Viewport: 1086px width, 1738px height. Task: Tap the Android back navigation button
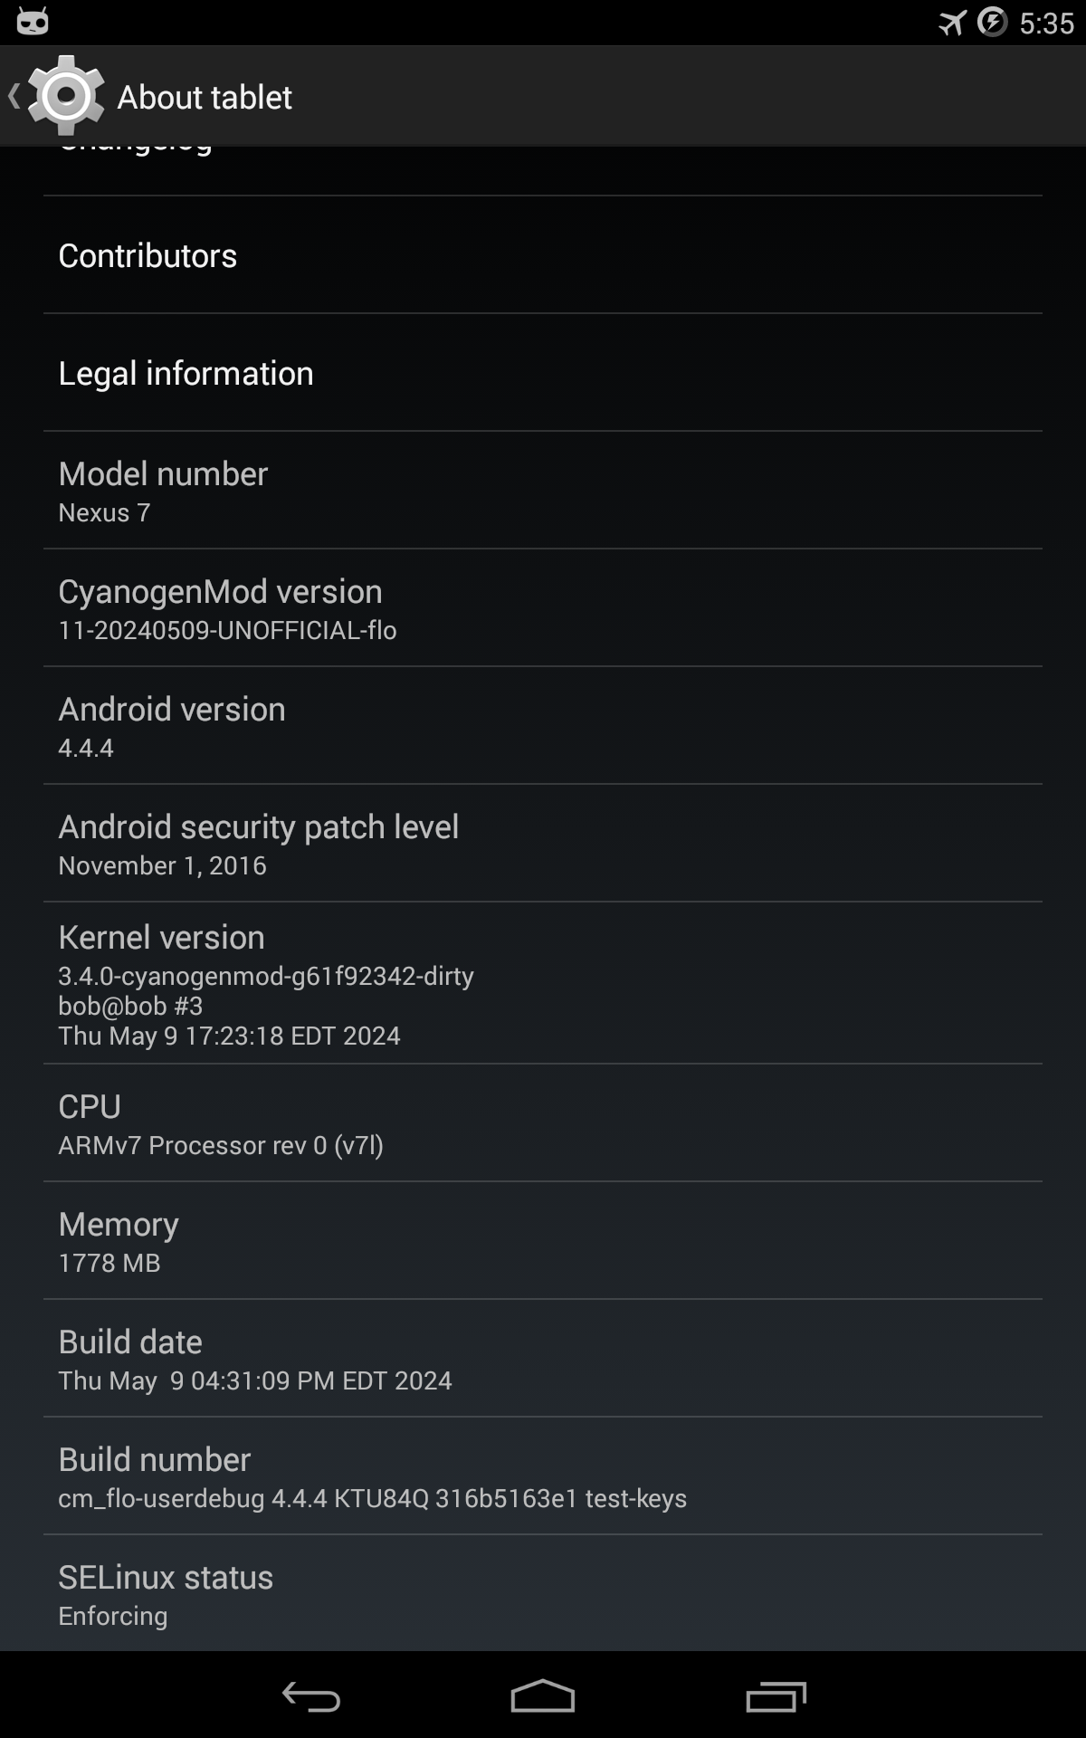click(x=311, y=1696)
